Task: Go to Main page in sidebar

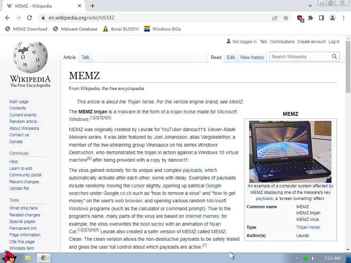Action: (19, 101)
